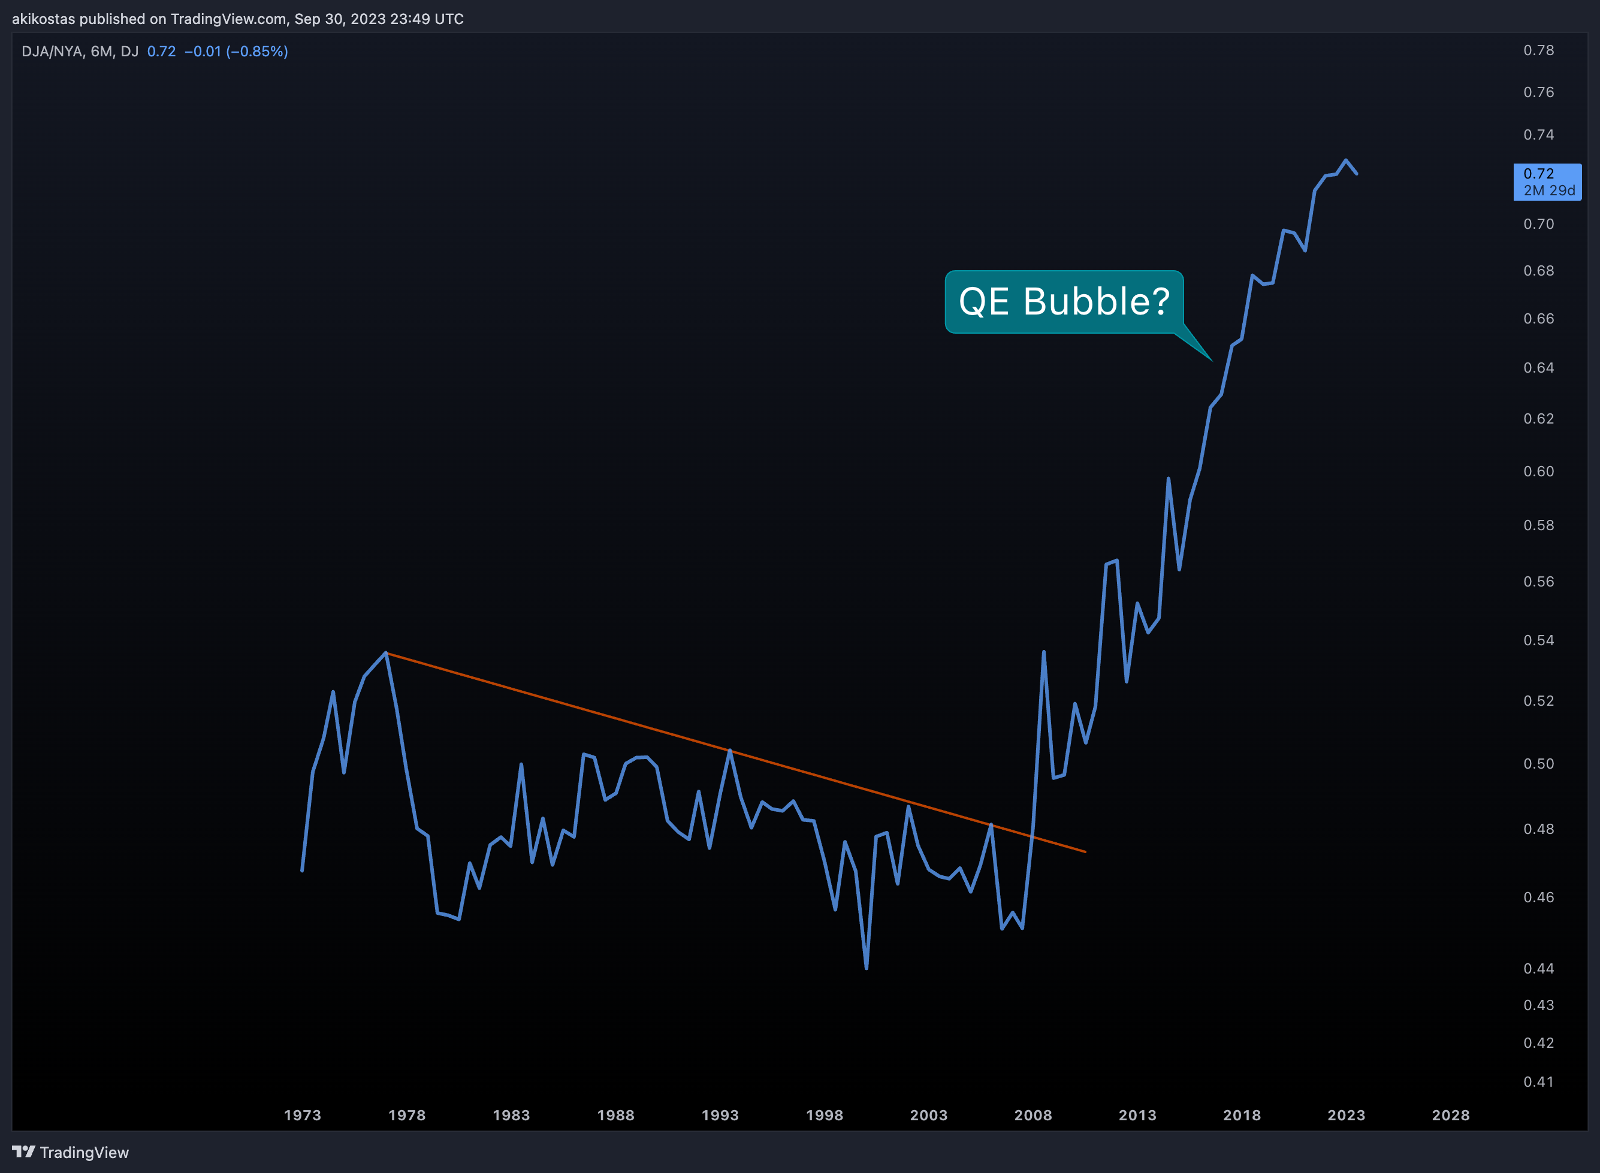Click the akikostas published on TradingView.com header
Image resolution: width=1600 pixels, height=1173 pixels.
[238, 19]
